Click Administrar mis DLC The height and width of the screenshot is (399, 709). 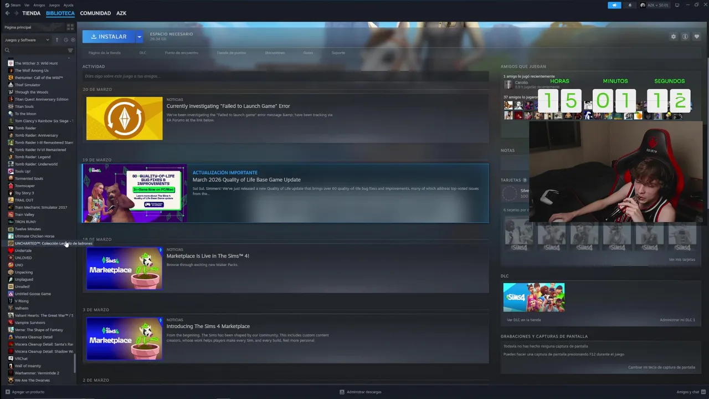(x=677, y=320)
